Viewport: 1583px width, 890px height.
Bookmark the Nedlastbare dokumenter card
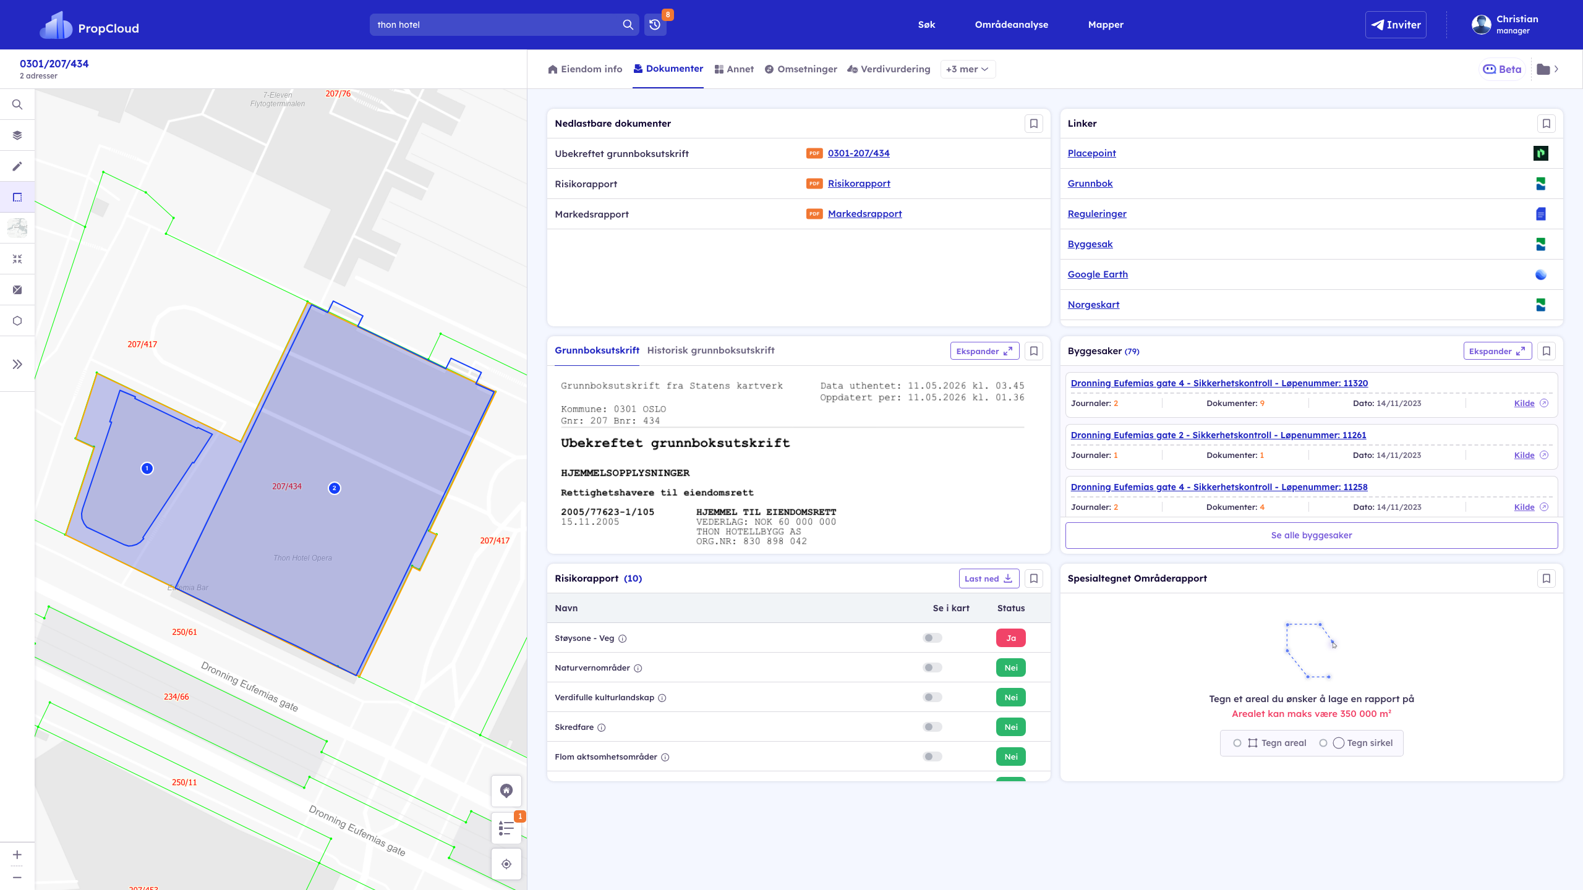[1034, 124]
